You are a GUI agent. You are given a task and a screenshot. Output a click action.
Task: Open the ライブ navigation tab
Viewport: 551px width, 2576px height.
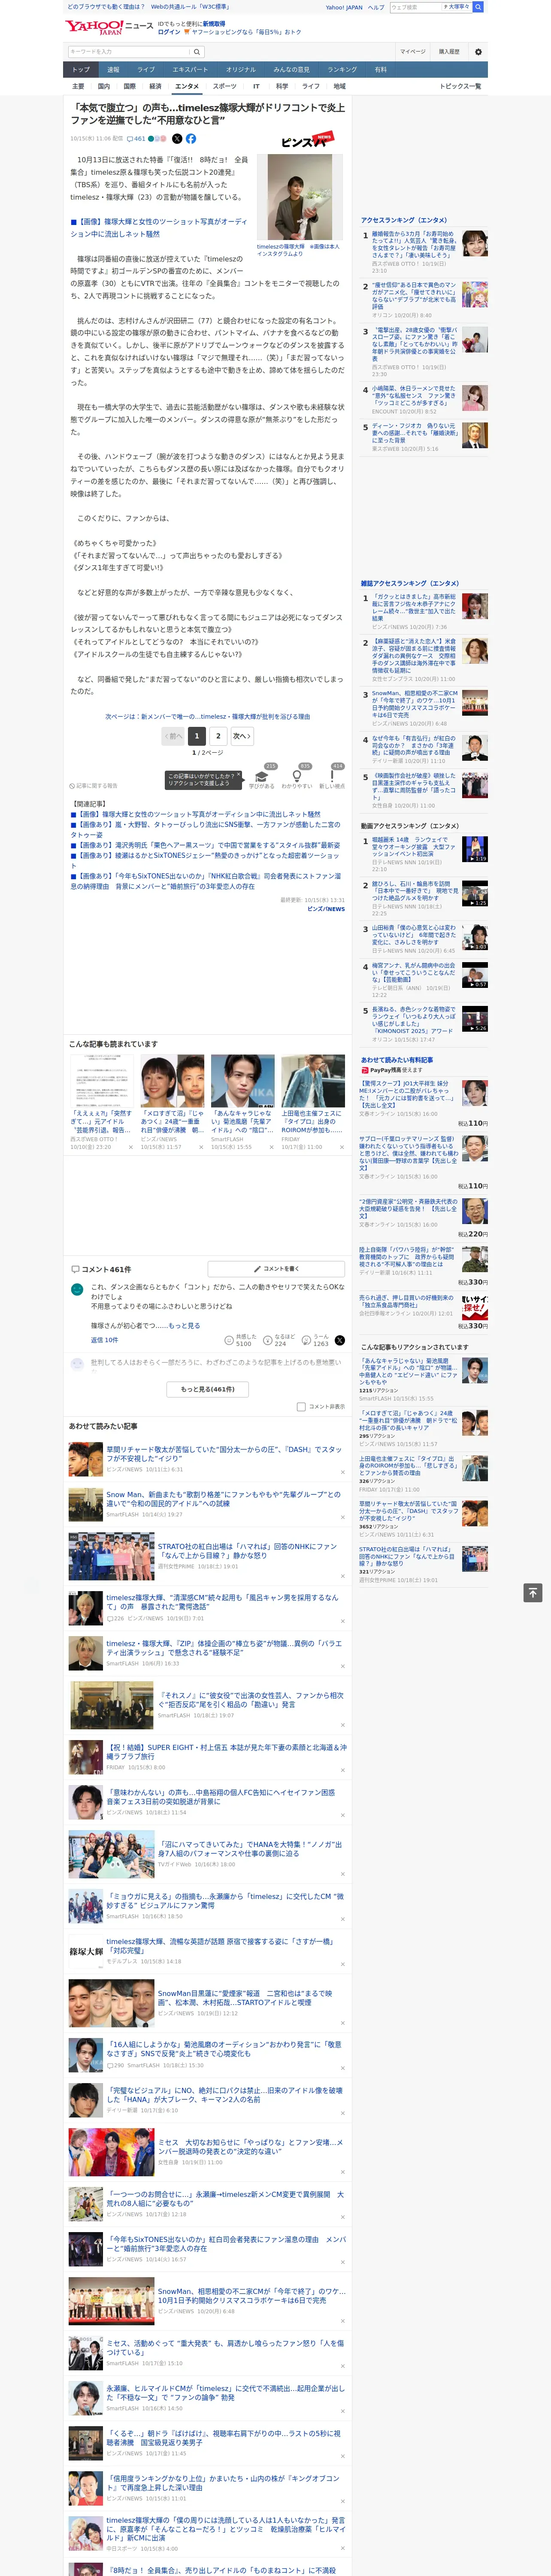pos(146,70)
